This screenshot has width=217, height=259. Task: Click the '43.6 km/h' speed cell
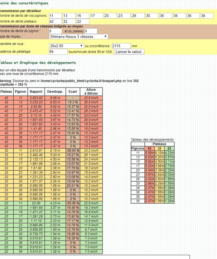pyautogui.click(x=91, y=98)
